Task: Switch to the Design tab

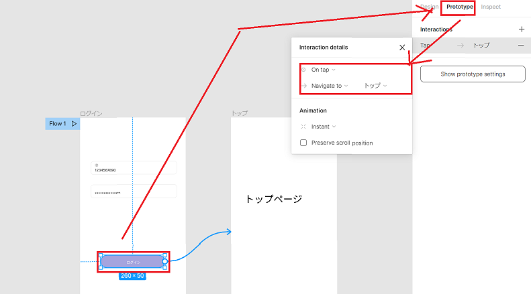Action: 430,7
